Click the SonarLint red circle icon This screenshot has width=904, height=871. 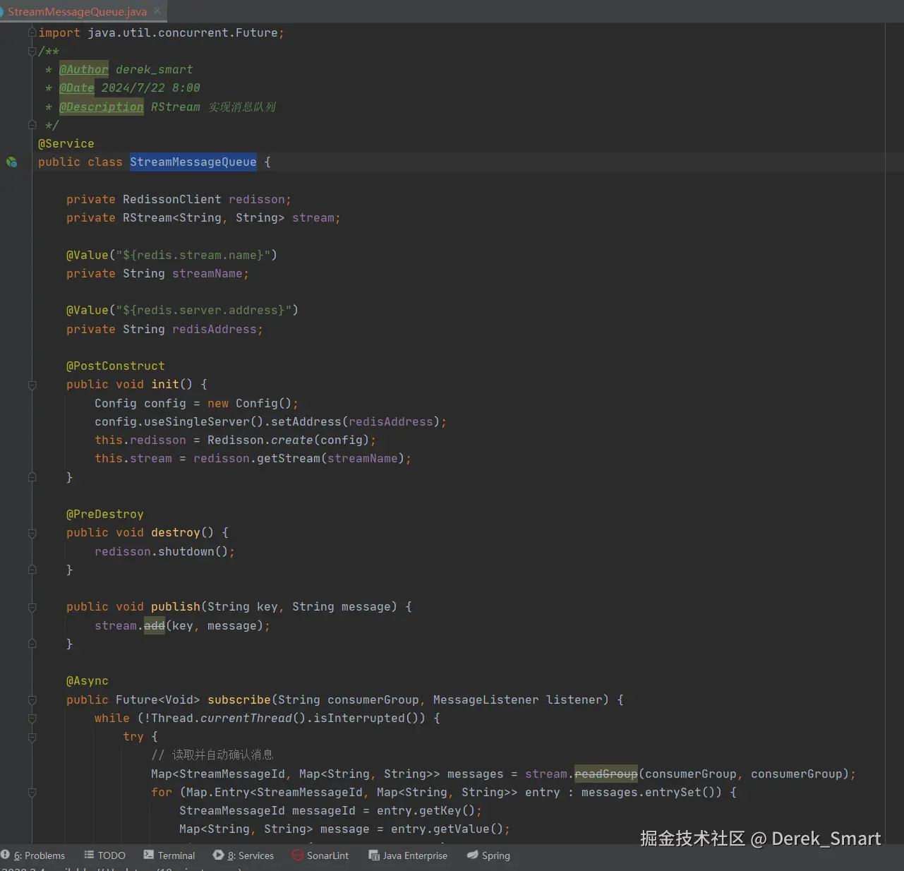coord(298,855)
